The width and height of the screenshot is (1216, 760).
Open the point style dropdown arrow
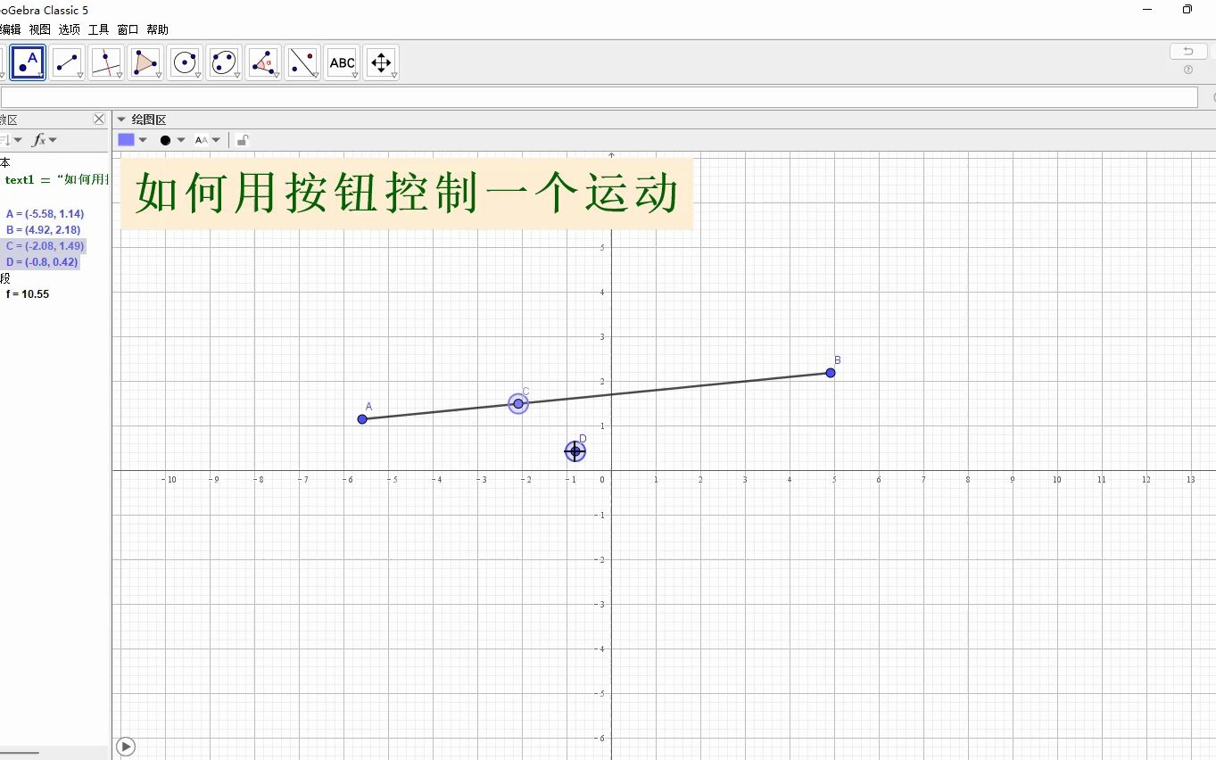point(181,140)
